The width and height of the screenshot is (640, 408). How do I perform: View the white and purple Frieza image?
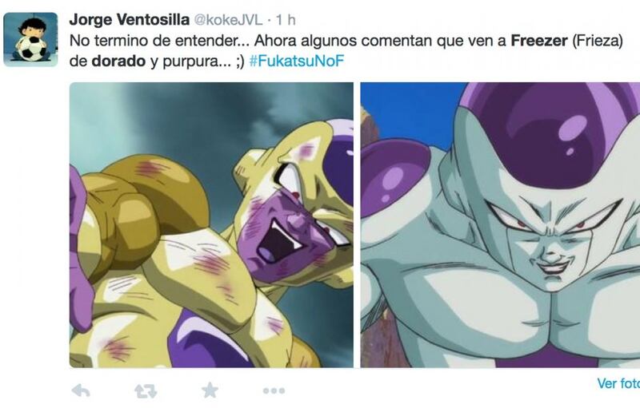(500, 225)
